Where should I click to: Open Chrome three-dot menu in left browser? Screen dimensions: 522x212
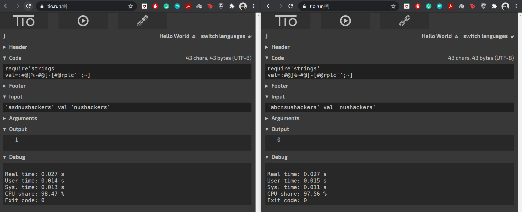point(254,6)
